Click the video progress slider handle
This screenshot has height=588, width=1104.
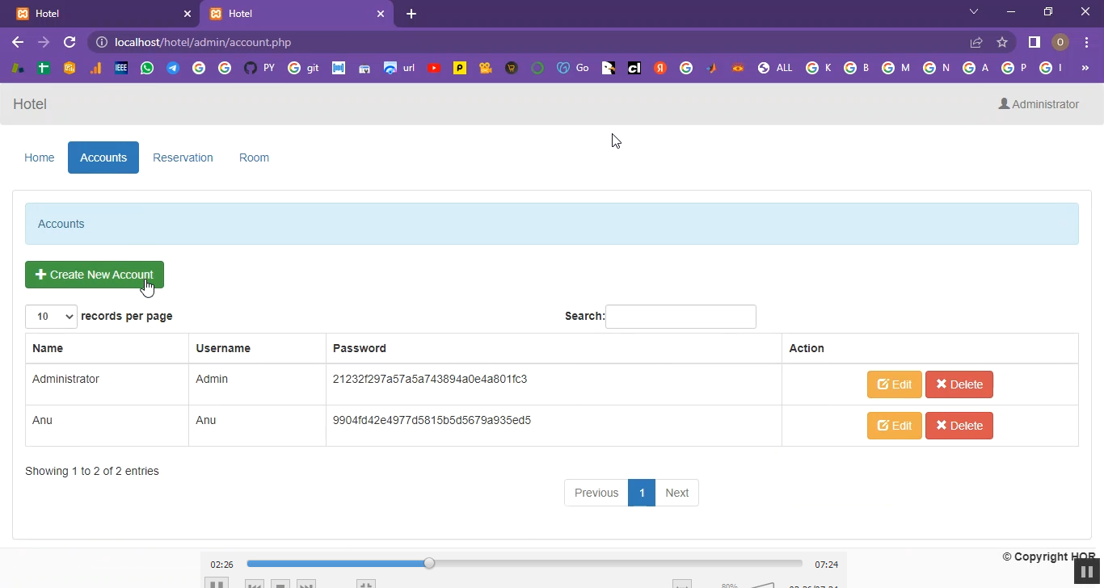click(x=429, y=564)
